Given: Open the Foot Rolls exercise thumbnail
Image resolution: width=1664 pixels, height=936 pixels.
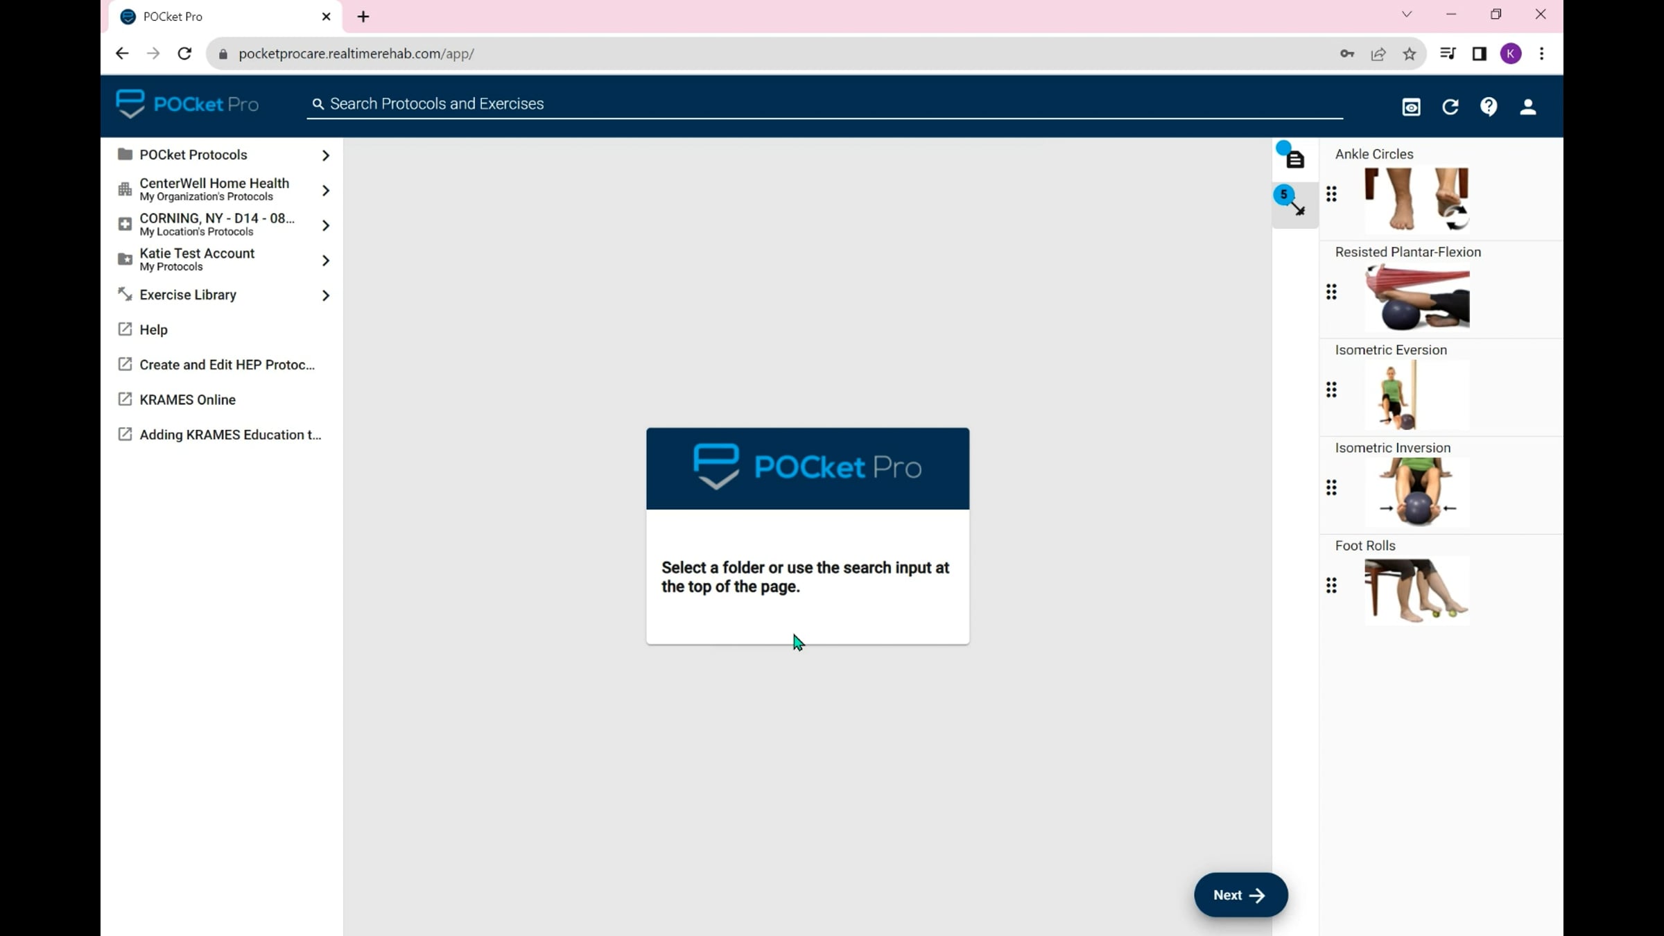Looking at the screenshot, I should [1416, 591].
